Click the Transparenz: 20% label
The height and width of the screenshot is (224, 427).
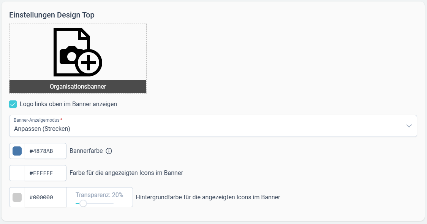[x=100, y=195]
